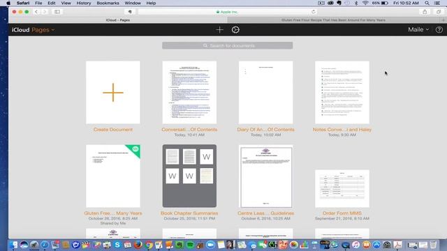
Task: Select the Create Document plus thumbnail
Action: pyautogui.click(x=113, y=93)
